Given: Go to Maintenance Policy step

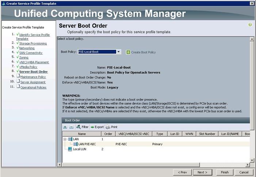Looking at the screenshot, I should pyautogui.click(x=33, y=77).
